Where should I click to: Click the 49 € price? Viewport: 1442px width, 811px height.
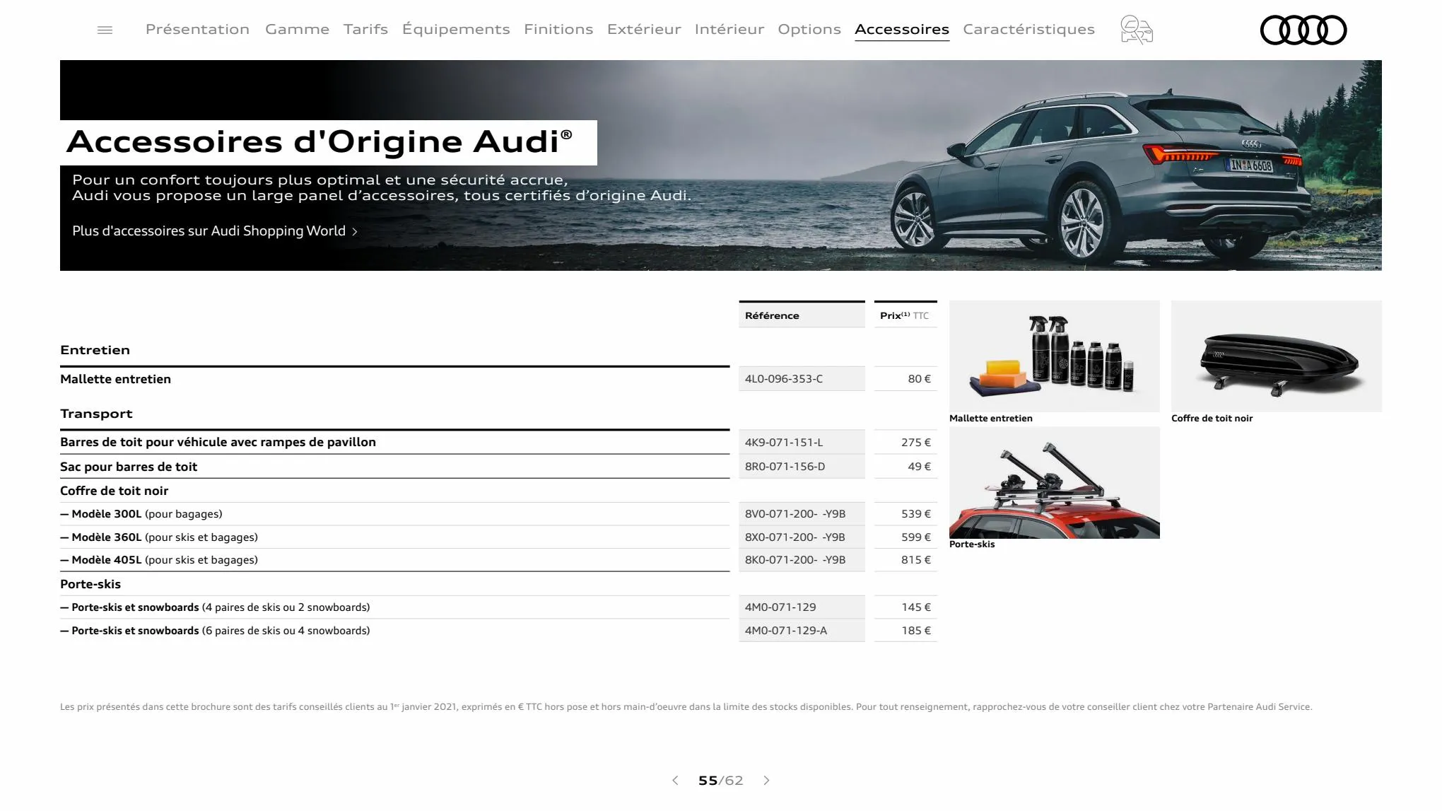click(x=919, y=467)
